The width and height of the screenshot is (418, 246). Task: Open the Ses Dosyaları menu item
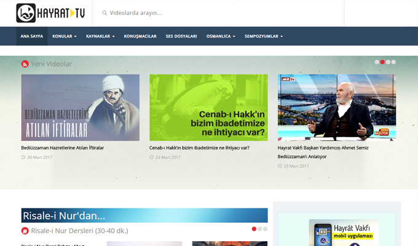181,36
